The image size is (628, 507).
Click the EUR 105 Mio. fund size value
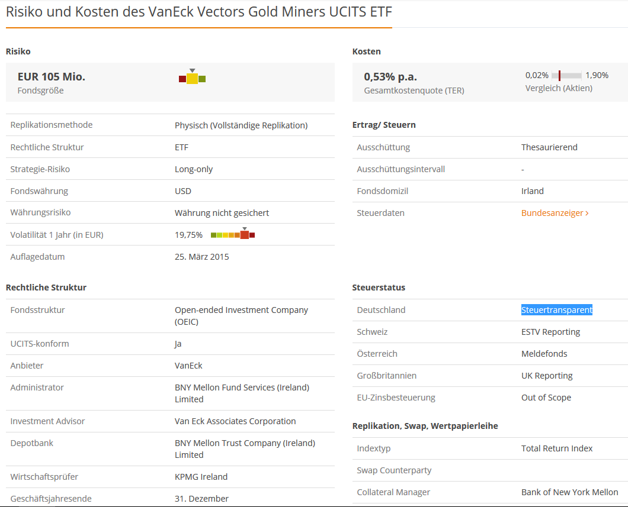[x=52, y=76]
